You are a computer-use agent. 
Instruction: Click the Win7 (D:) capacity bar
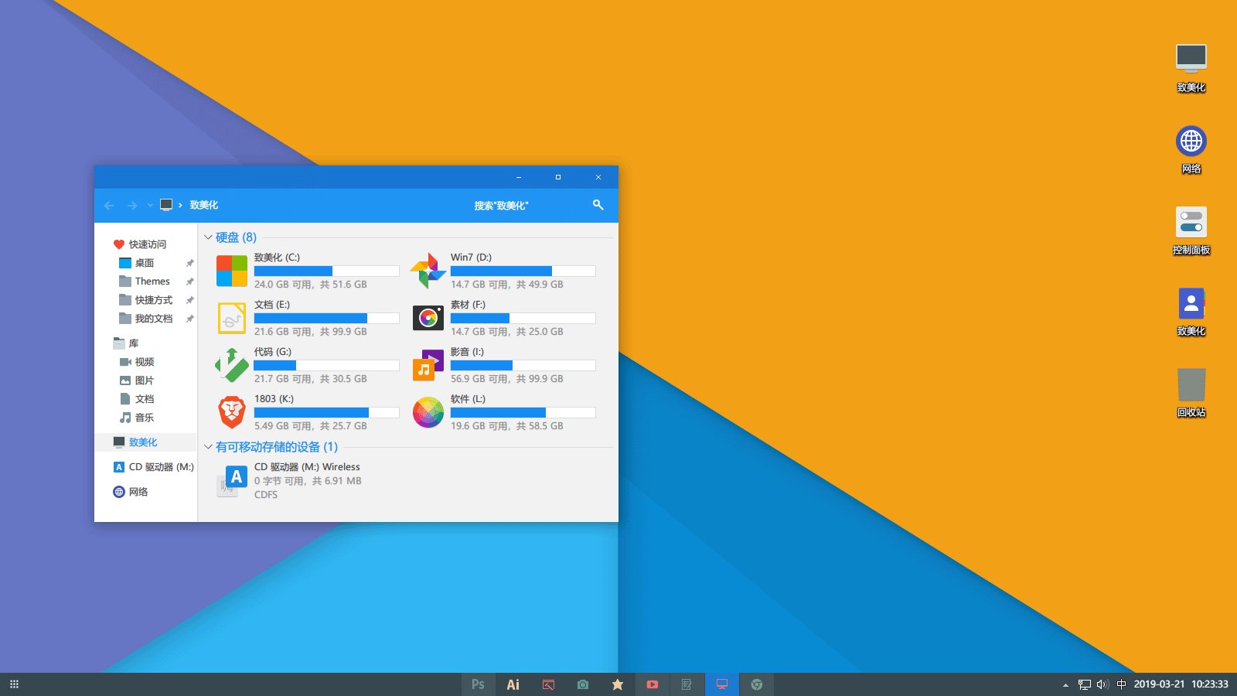click(x=523, y=271)
